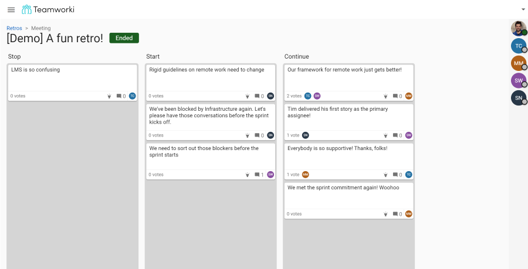Screen dimensions: 528x269
Task: Open comments on 'LMS is so confusing' card
Action: pyautogui.click(x=121, y=96)
